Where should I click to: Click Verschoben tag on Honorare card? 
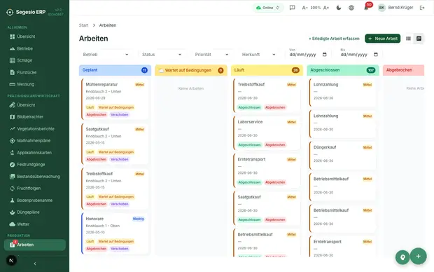pos(120,249)
